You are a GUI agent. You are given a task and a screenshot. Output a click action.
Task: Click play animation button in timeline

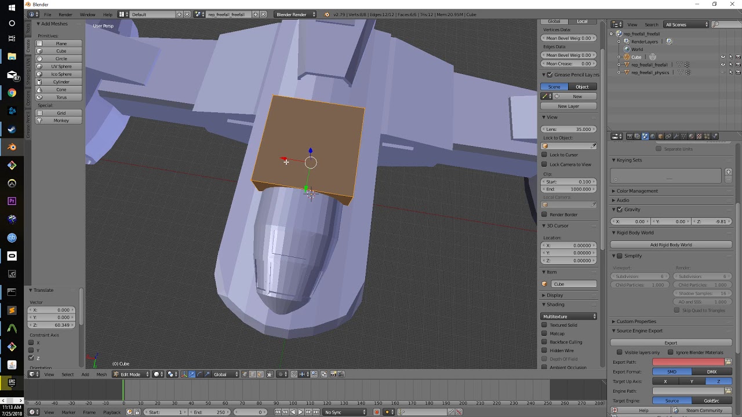[300, 412]
